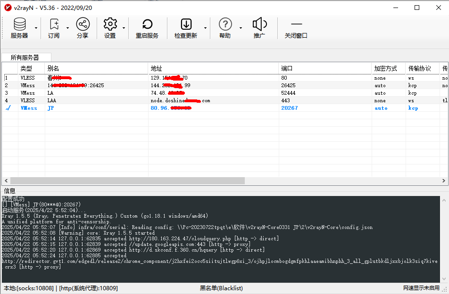Sort by the 加密方式 column header

click(x=389, y=68)
